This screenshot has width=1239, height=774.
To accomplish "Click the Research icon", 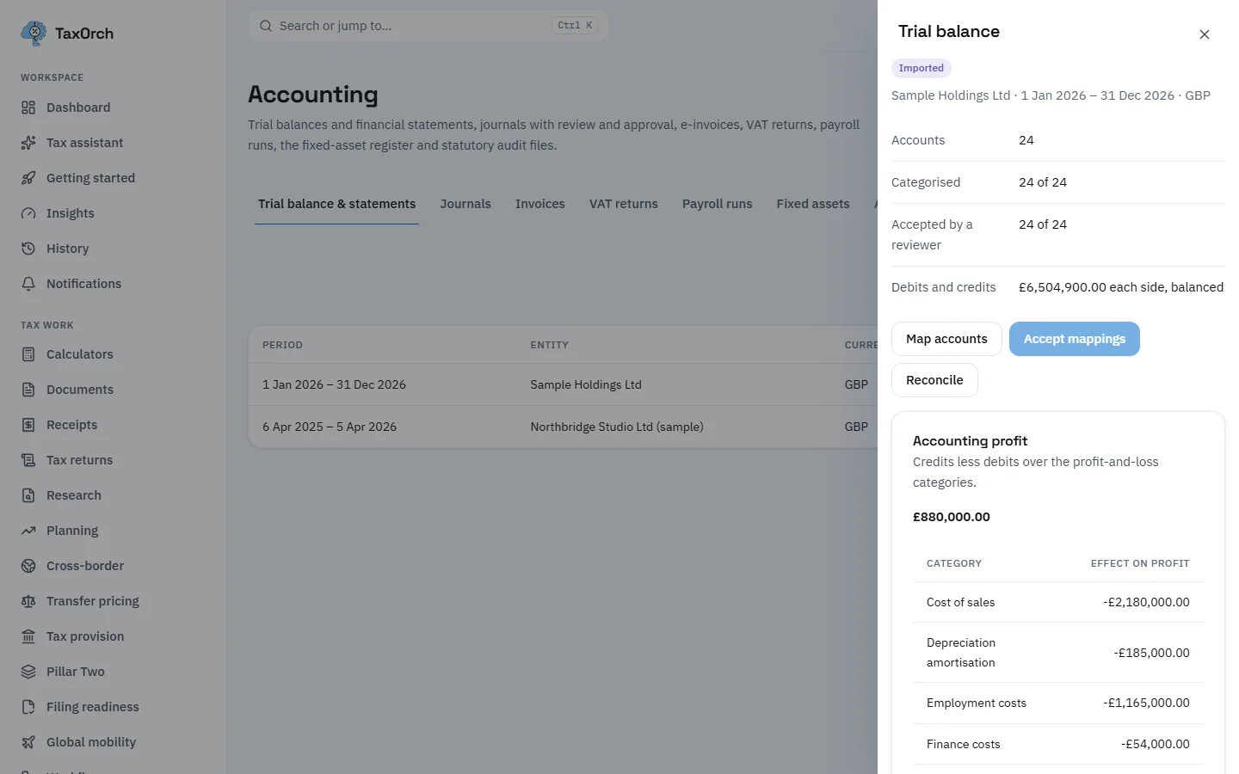I will pos(28,495).
